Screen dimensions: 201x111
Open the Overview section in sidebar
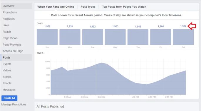16,6
